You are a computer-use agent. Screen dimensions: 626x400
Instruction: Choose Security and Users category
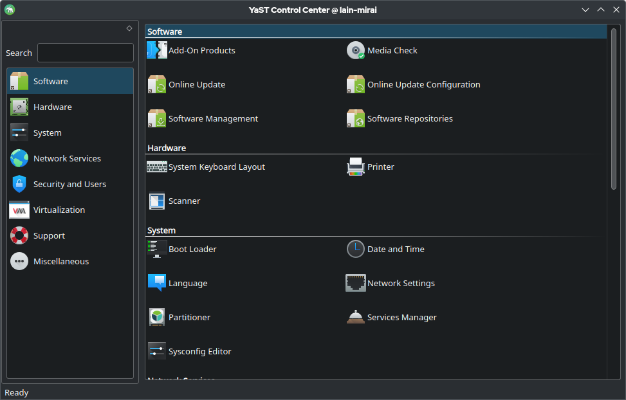pos(69,185)
